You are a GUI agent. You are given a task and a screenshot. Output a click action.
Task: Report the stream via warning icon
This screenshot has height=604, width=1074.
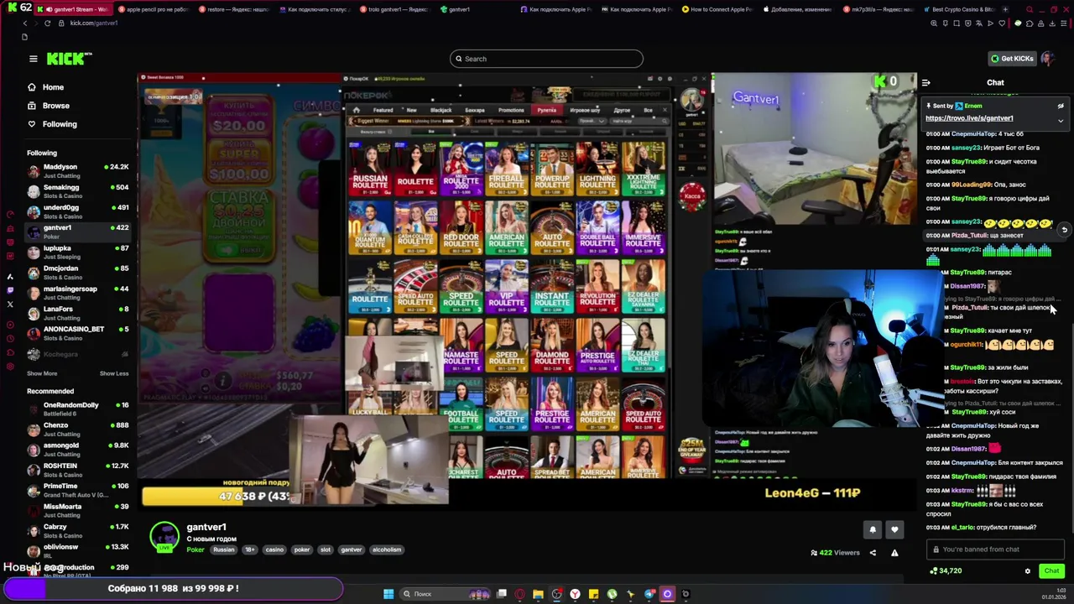coord(894,553)
